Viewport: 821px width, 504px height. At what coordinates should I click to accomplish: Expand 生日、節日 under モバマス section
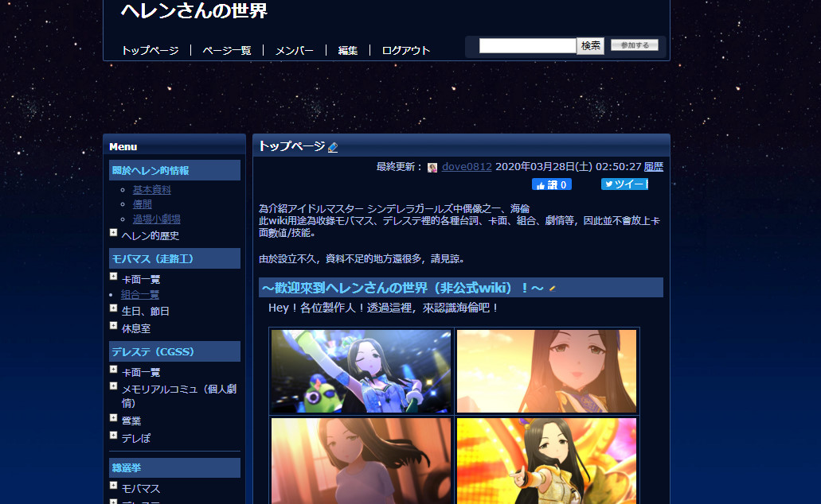[113, 307]
